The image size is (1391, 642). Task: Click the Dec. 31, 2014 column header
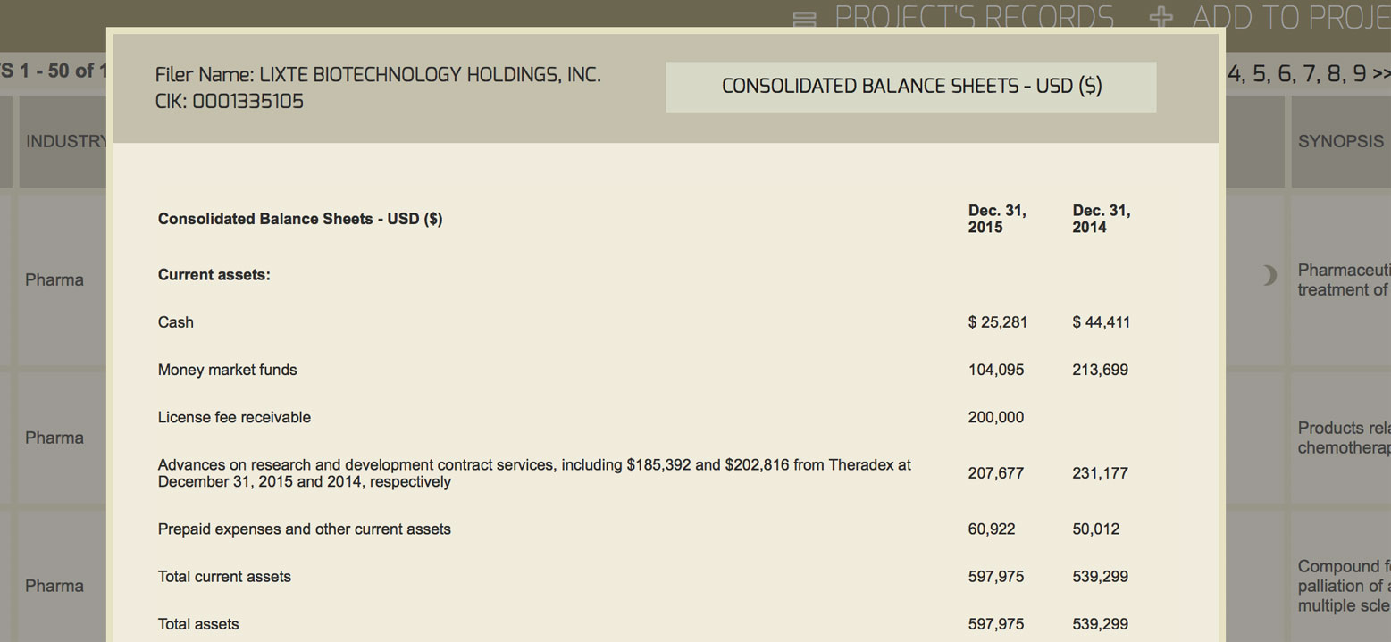coord(1101,219)
